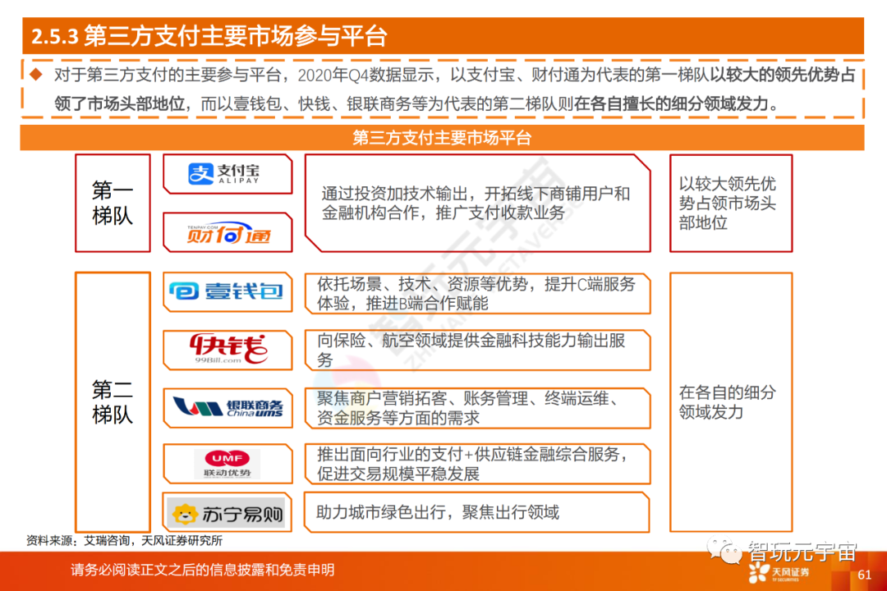Click text 以较大领先优势占领市场头部地位
Viewport: 887px width, 591px height.
(x=728, y=203)
